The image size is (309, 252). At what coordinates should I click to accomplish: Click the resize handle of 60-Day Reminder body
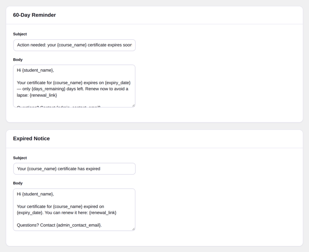[x=133, y=106]
